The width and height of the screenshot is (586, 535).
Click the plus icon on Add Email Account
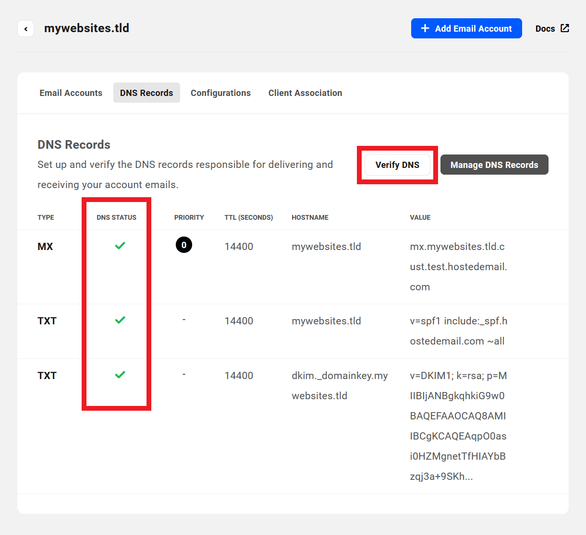[x=425, y=28]
